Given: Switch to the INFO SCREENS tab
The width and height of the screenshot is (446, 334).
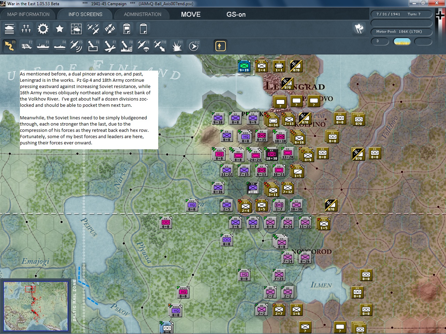Looking at the screenshot, I should coord(85,14).
